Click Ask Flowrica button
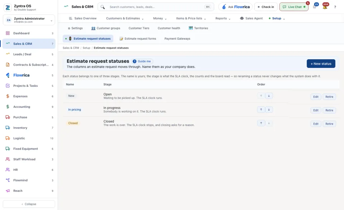This screenshot has height=210, width=344. [x=235, y=7]
